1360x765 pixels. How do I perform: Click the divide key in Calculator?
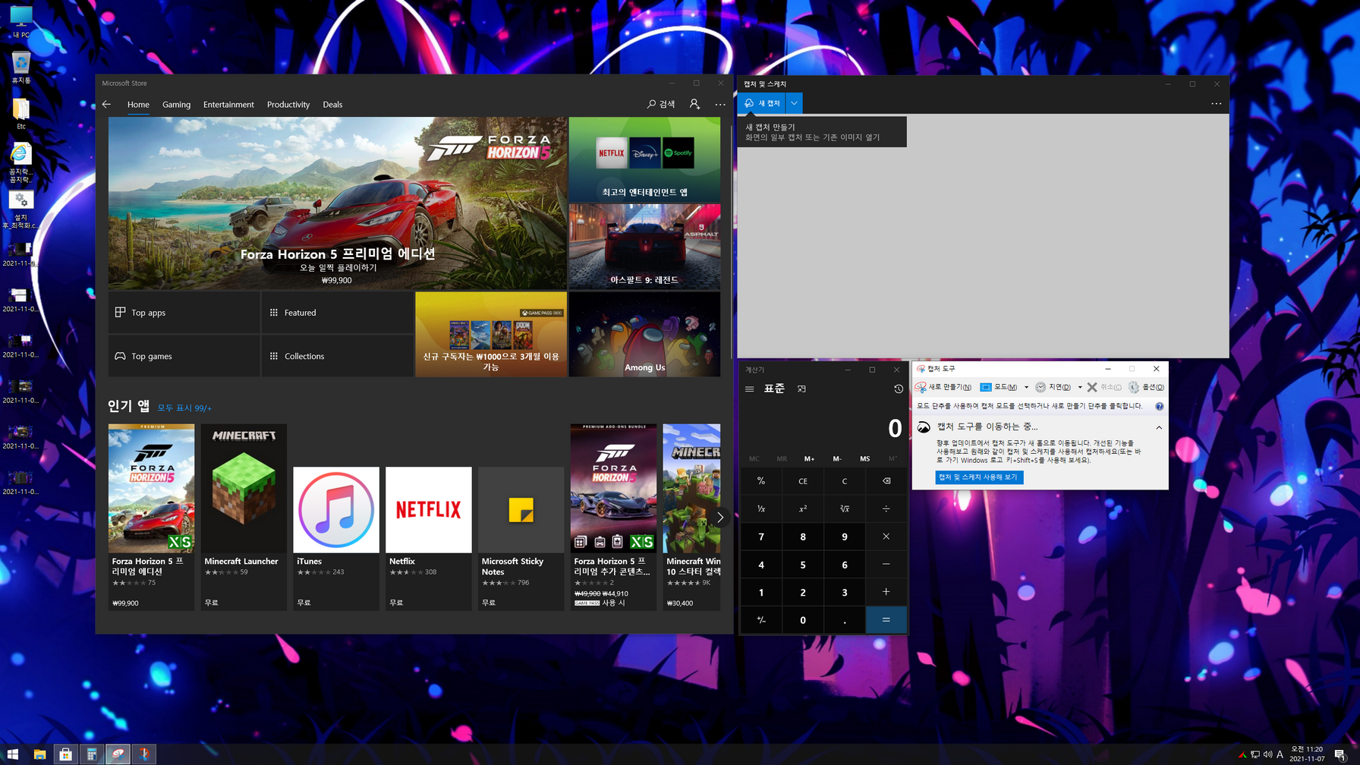pyautogui.click(x=886, y=508)
